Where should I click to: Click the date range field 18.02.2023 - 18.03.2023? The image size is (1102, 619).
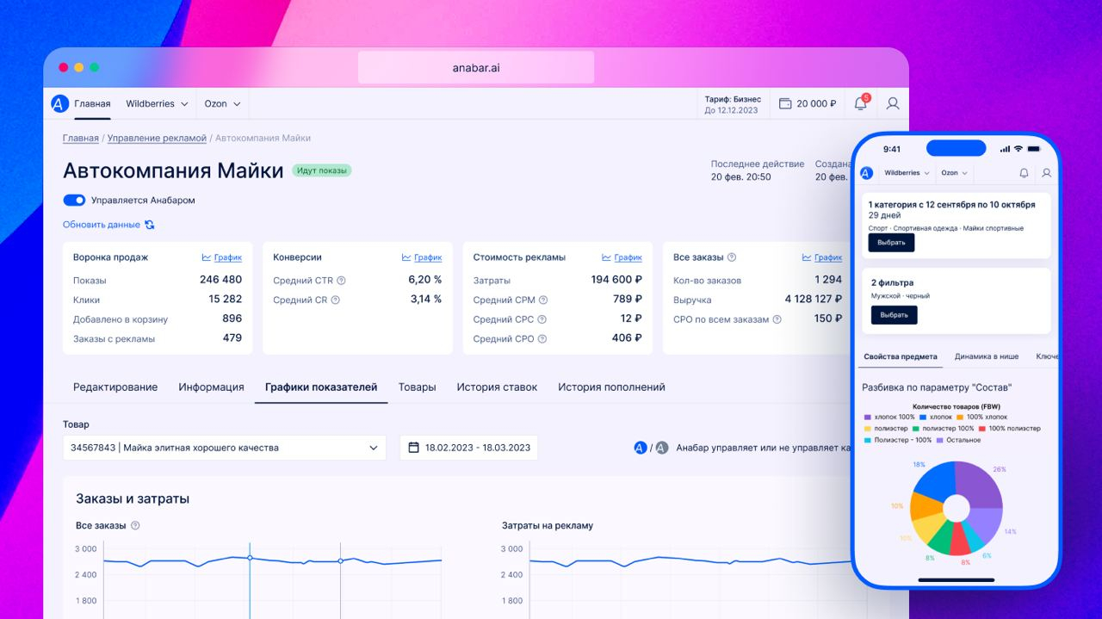click(x=468, y=448)
